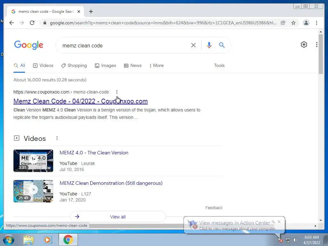Send Feedback on video results
328x246 pixels.
pyautogui.click(x=214, y=208)
